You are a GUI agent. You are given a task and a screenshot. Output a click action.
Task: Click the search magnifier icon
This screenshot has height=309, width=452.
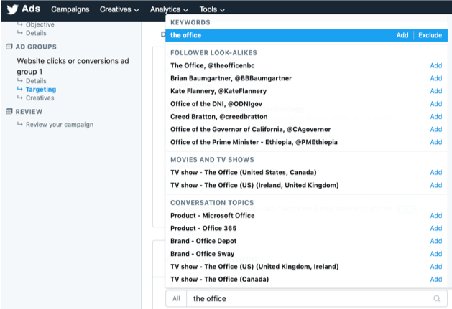(x=437, y=299)
